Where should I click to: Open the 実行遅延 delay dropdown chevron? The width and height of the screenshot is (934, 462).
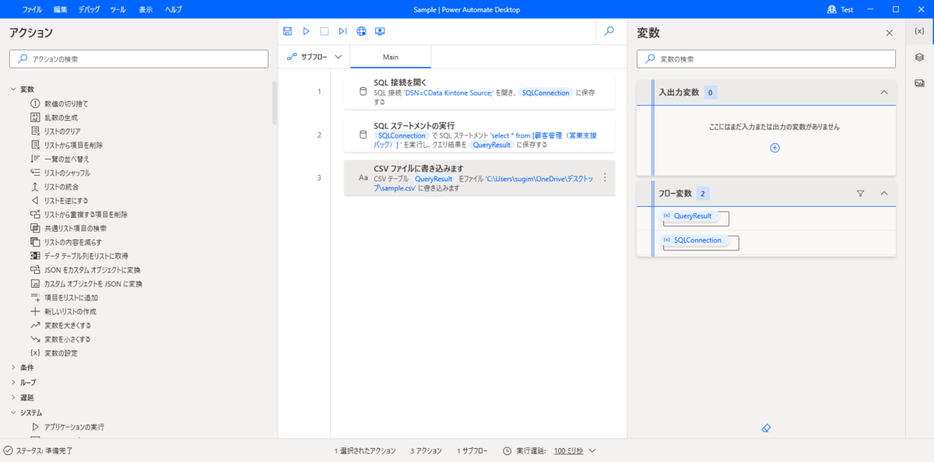pos(592,450)
